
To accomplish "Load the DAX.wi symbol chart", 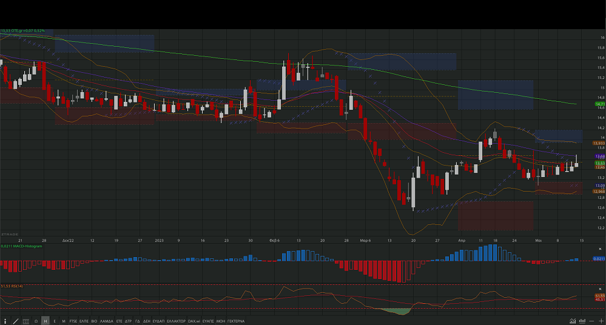I will (194, 321).
